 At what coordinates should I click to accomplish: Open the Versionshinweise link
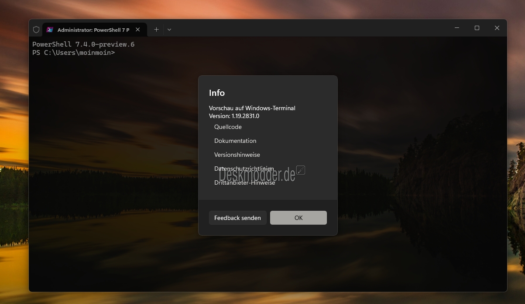tap(237, 155)
